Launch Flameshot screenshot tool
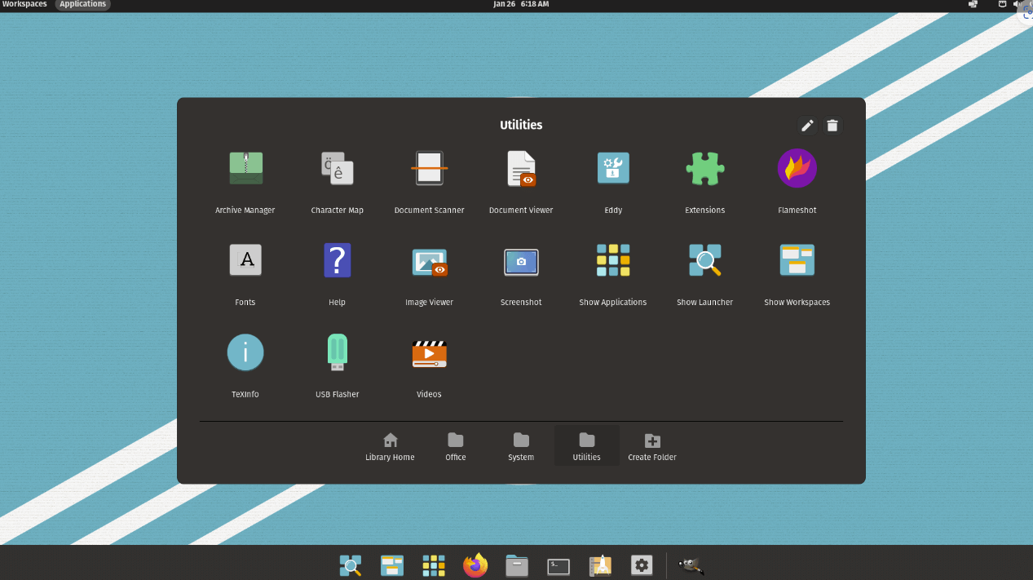 (x=797, y=180)
